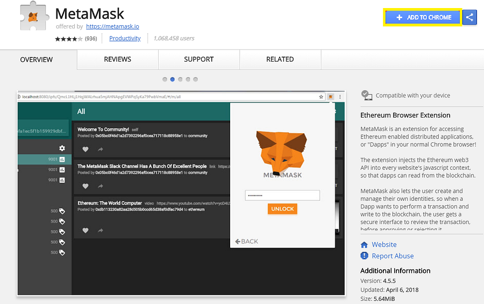Click the Add to Chrome button

[x=422, y=17]
